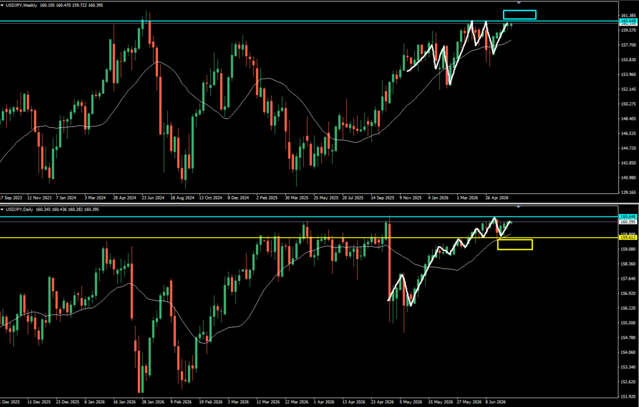Viewport: 639px width, 407px height.
Task: Click the 154.780 price scale value
Action: point(628,337)
